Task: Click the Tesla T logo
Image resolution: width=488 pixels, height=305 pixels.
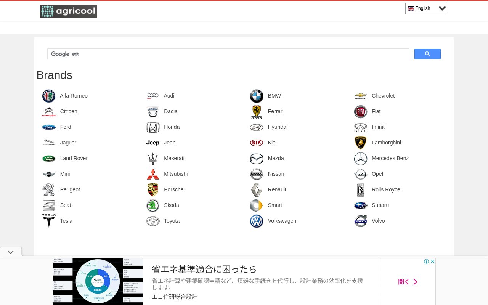Action: 49,221
